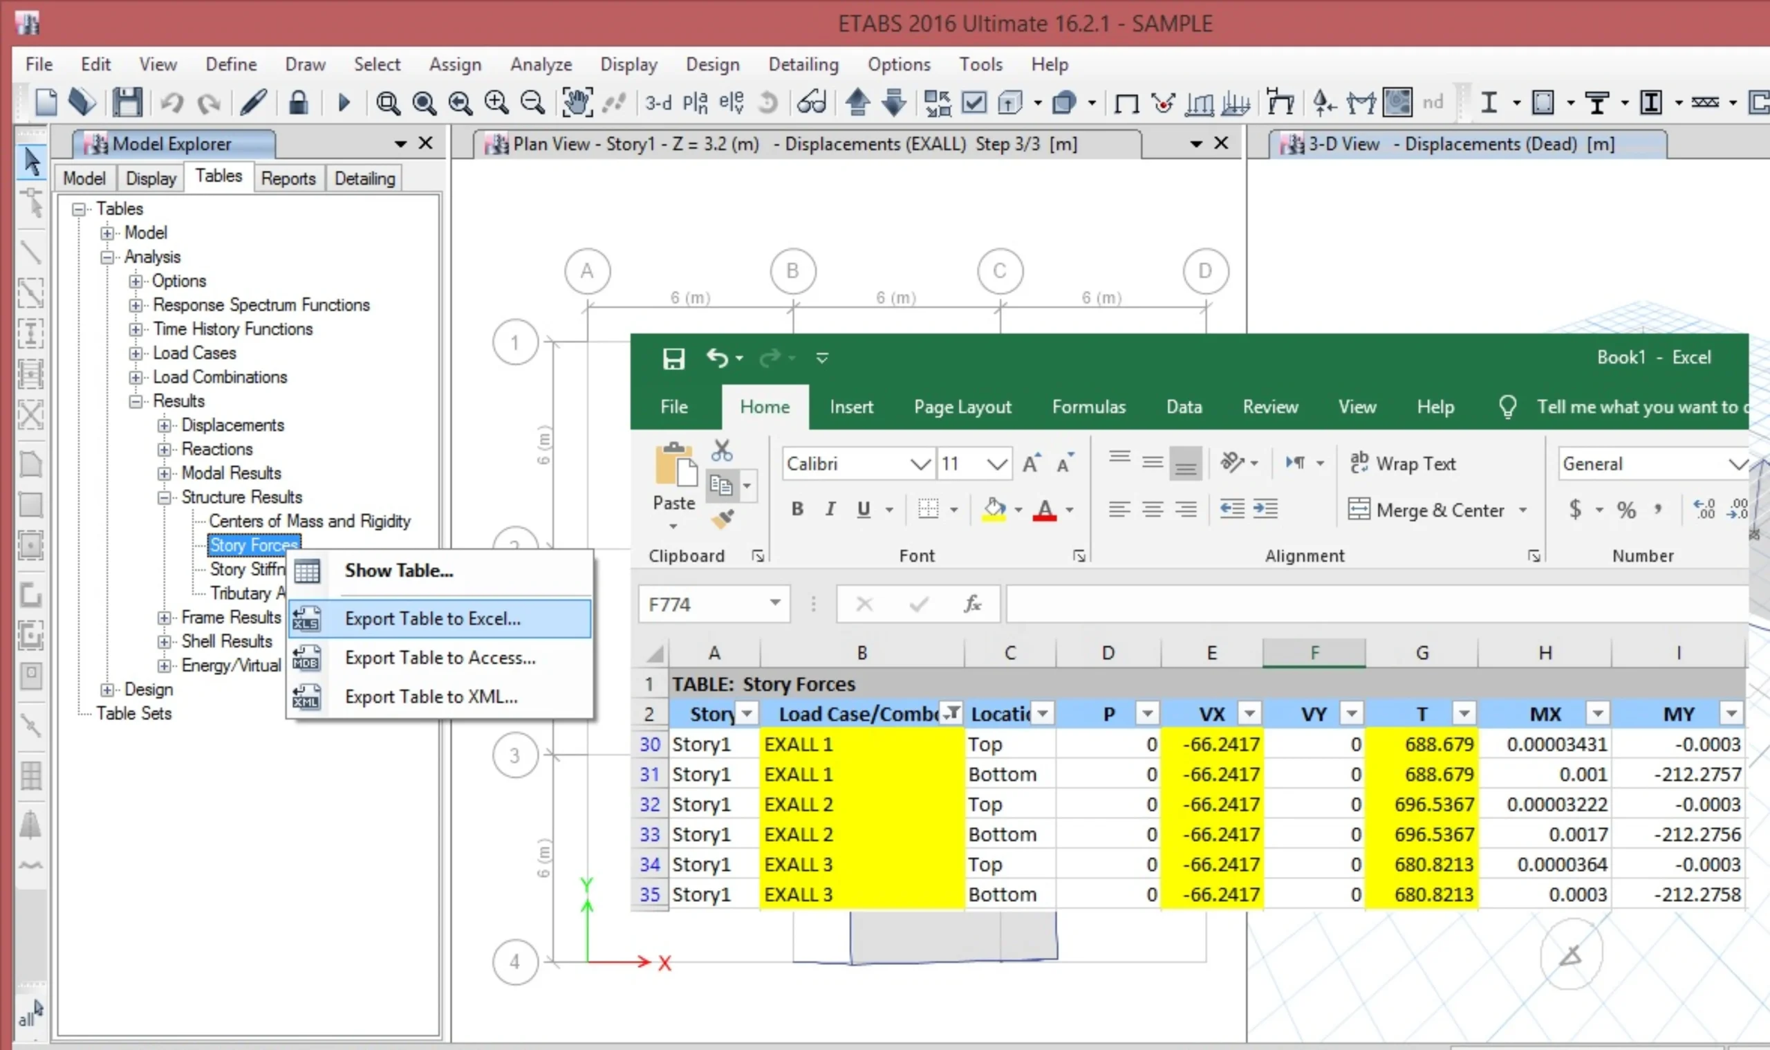1770x1050 pixels.
Task: Click the Run Analysis play icon
Action: (x=344, y=103)
